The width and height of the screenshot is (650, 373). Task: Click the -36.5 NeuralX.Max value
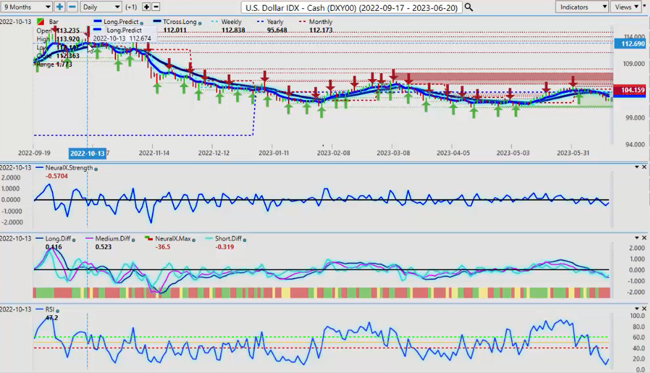coord(164,247)
